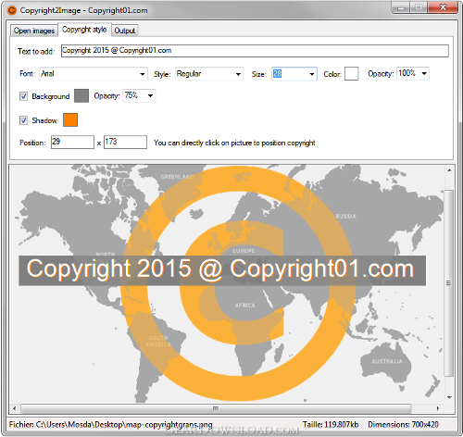Expand the Size dropdown showing 28
This screenshot has width=463, height=437.
point(294,74)
